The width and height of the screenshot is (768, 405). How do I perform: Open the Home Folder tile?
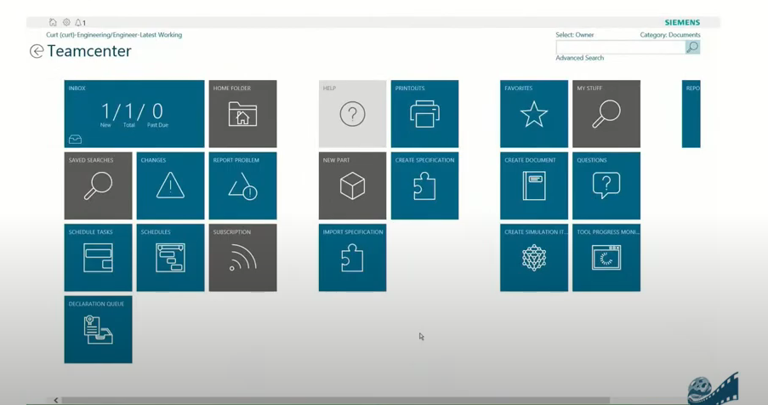[x=243, y=114]
